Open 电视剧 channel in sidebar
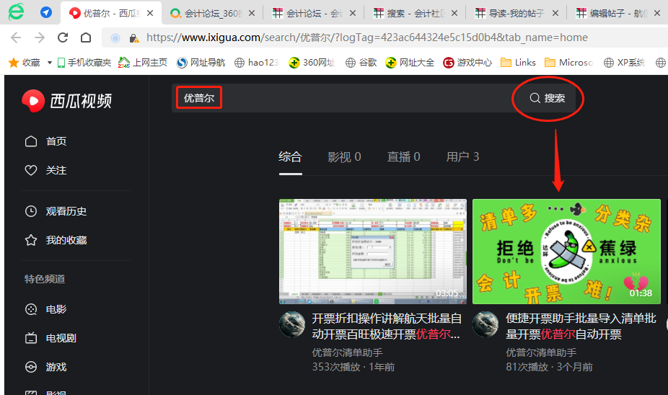668x395 pixels. point(50,338)
